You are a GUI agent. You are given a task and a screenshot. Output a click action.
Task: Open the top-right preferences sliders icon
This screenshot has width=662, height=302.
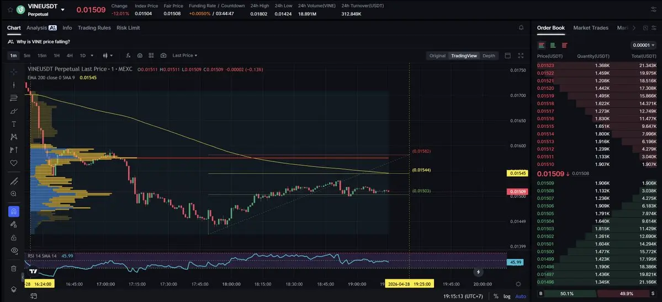point(654,9)
